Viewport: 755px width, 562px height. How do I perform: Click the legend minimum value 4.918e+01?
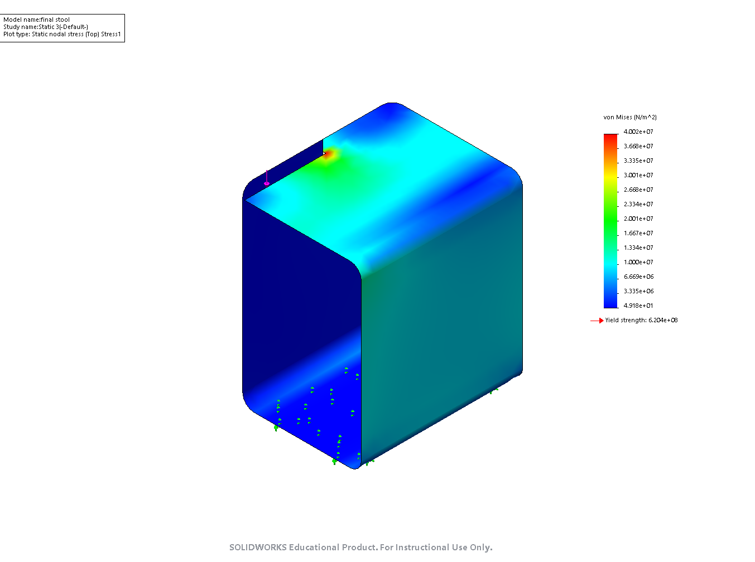(638, 306)
